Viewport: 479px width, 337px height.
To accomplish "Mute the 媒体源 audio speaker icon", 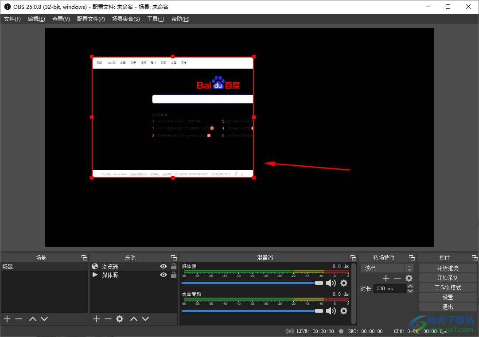I will 331,283.
